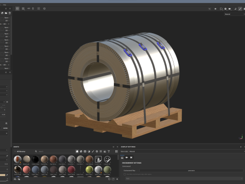Go back via All libraries chevron

tap(15, 151)
